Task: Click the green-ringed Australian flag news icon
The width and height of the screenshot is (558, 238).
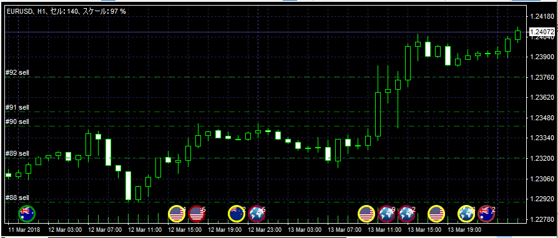Action: point(27,214)
